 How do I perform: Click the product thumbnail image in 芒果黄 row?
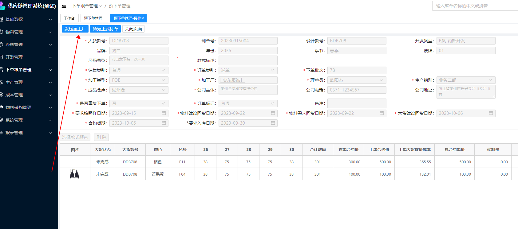tap(74, 174)
